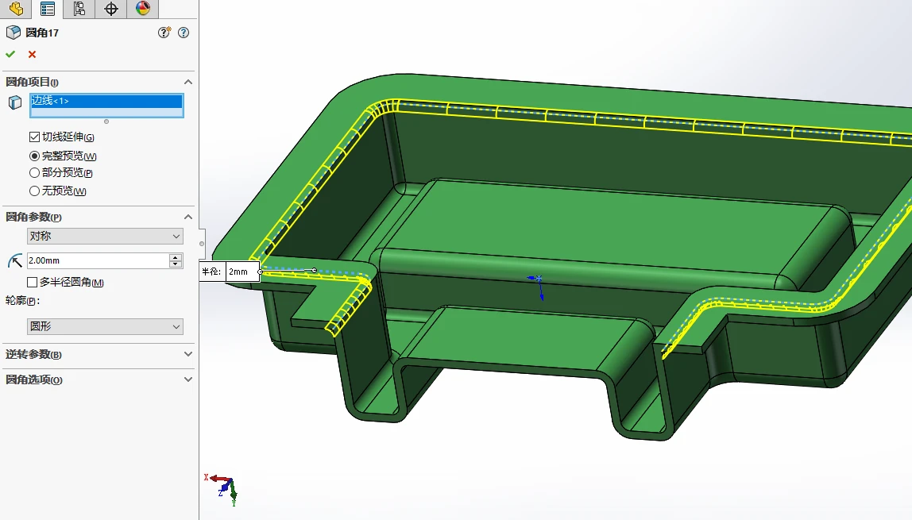The width and height of the screenshot is (912, 520).
Task: Enable the 多半径圆角 checkbox
Action: [33, 283]
